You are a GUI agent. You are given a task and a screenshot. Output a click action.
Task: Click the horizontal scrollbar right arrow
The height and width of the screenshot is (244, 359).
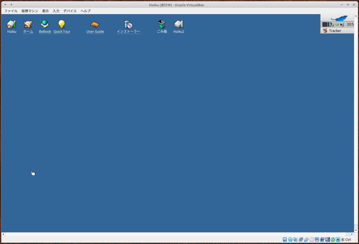tap(352, 234)
